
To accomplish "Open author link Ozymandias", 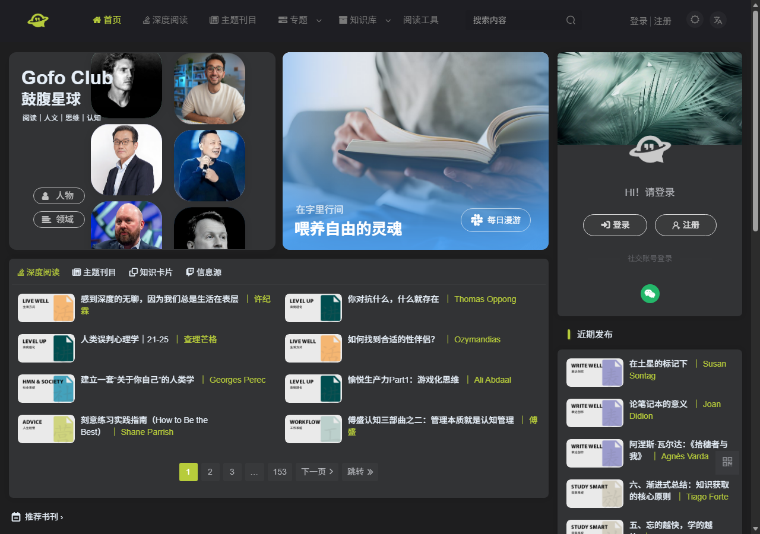I will click(x=477, y=339).
